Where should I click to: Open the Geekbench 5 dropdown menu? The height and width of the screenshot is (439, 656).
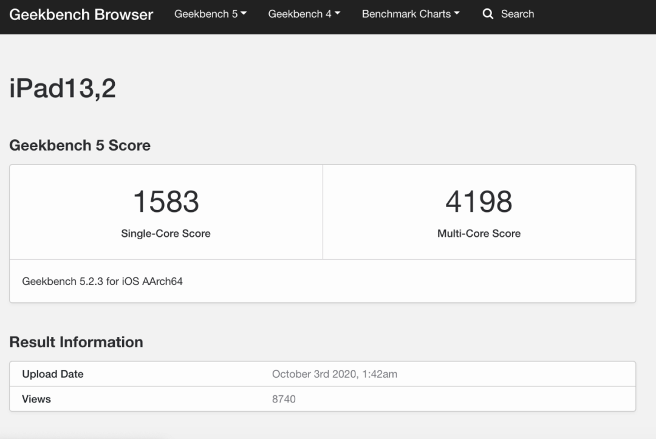pos(210,14)
